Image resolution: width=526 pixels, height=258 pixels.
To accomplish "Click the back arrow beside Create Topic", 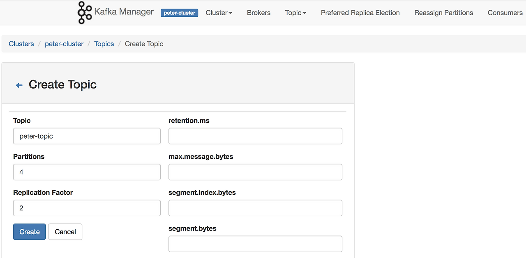I will 19,85.
